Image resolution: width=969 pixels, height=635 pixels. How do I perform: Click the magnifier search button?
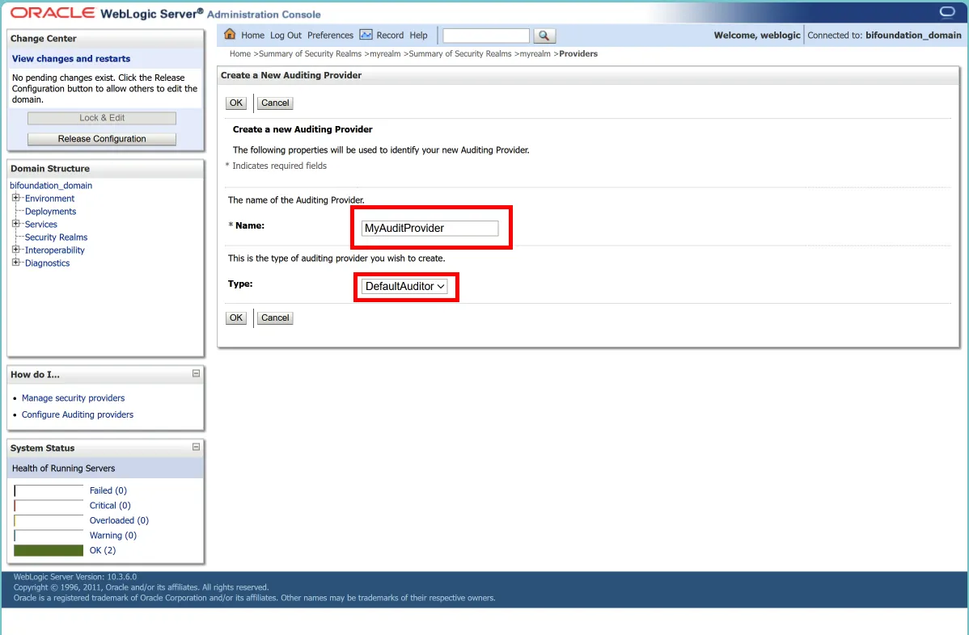click(544, 36)
